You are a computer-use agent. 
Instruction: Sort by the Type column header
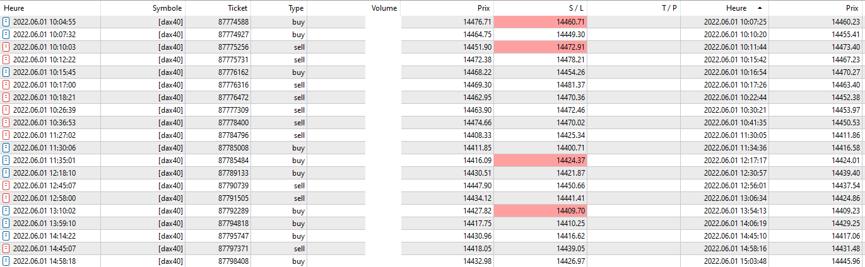(x=295, y=8)
